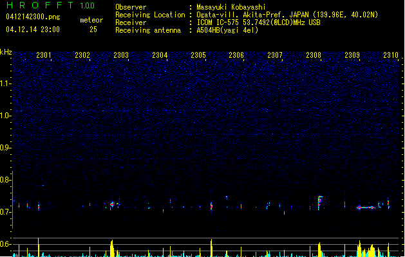Click the meteor echo cluster before 2303
Image resolution: width=405 pixels, height=257 pixels.
(x=112, y=204)
